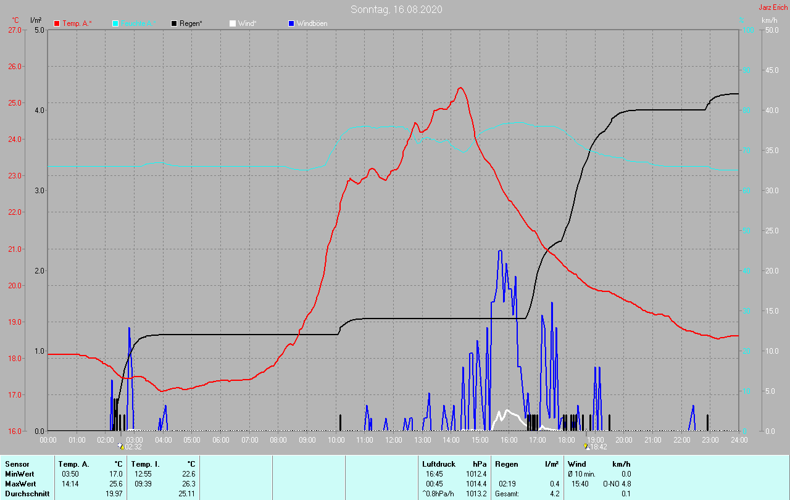Screen dimensions: 790x500
Task: Select the Windböen legend label
Action: click(x=312, y=23)
